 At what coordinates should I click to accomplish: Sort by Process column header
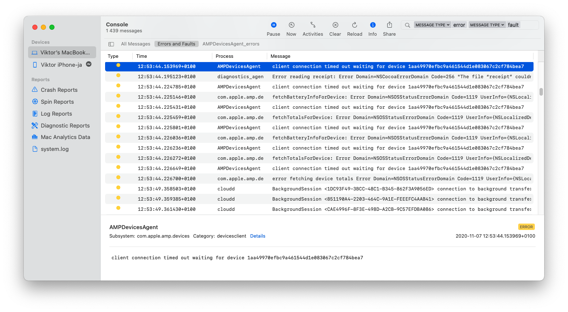225,56
